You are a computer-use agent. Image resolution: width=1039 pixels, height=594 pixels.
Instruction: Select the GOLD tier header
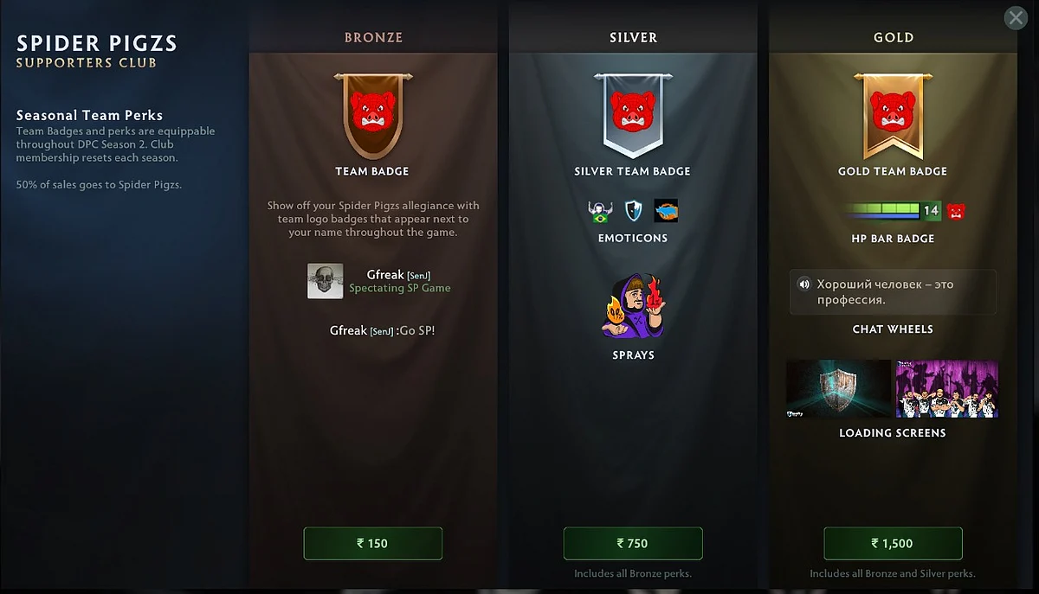[x=893, y=37]
